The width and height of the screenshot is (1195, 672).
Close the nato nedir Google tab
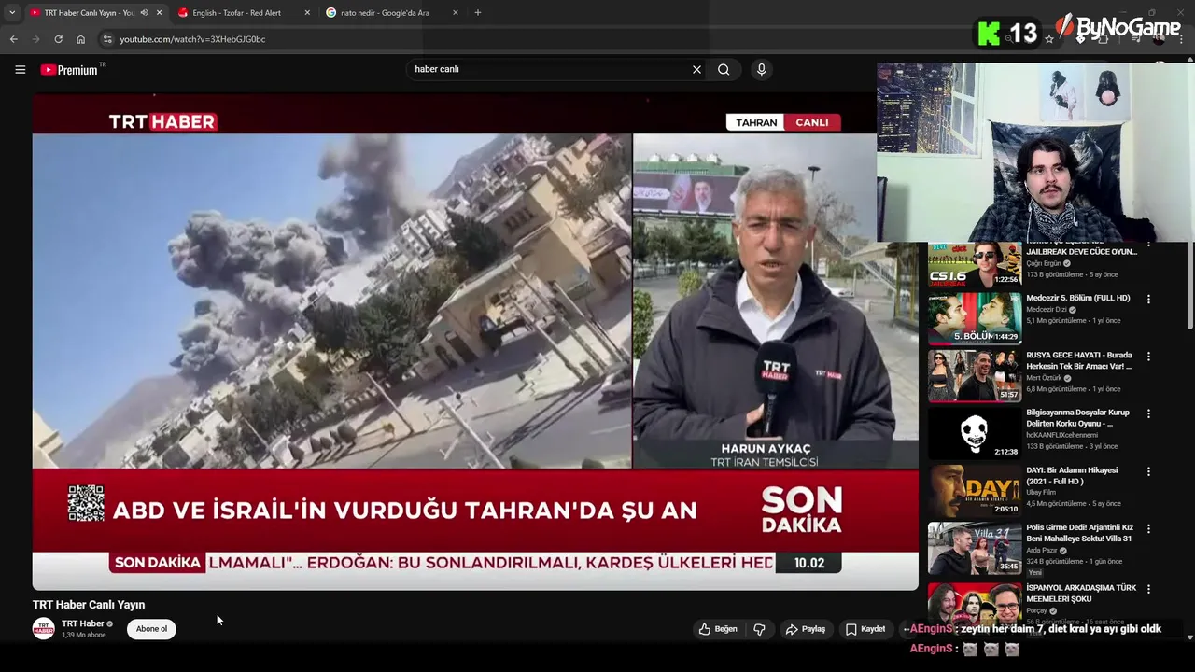pyautogui.click(x=456, y=13)
